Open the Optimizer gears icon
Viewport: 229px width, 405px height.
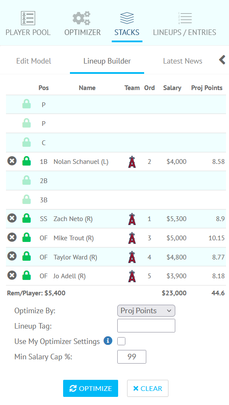[x=82, y=18]
